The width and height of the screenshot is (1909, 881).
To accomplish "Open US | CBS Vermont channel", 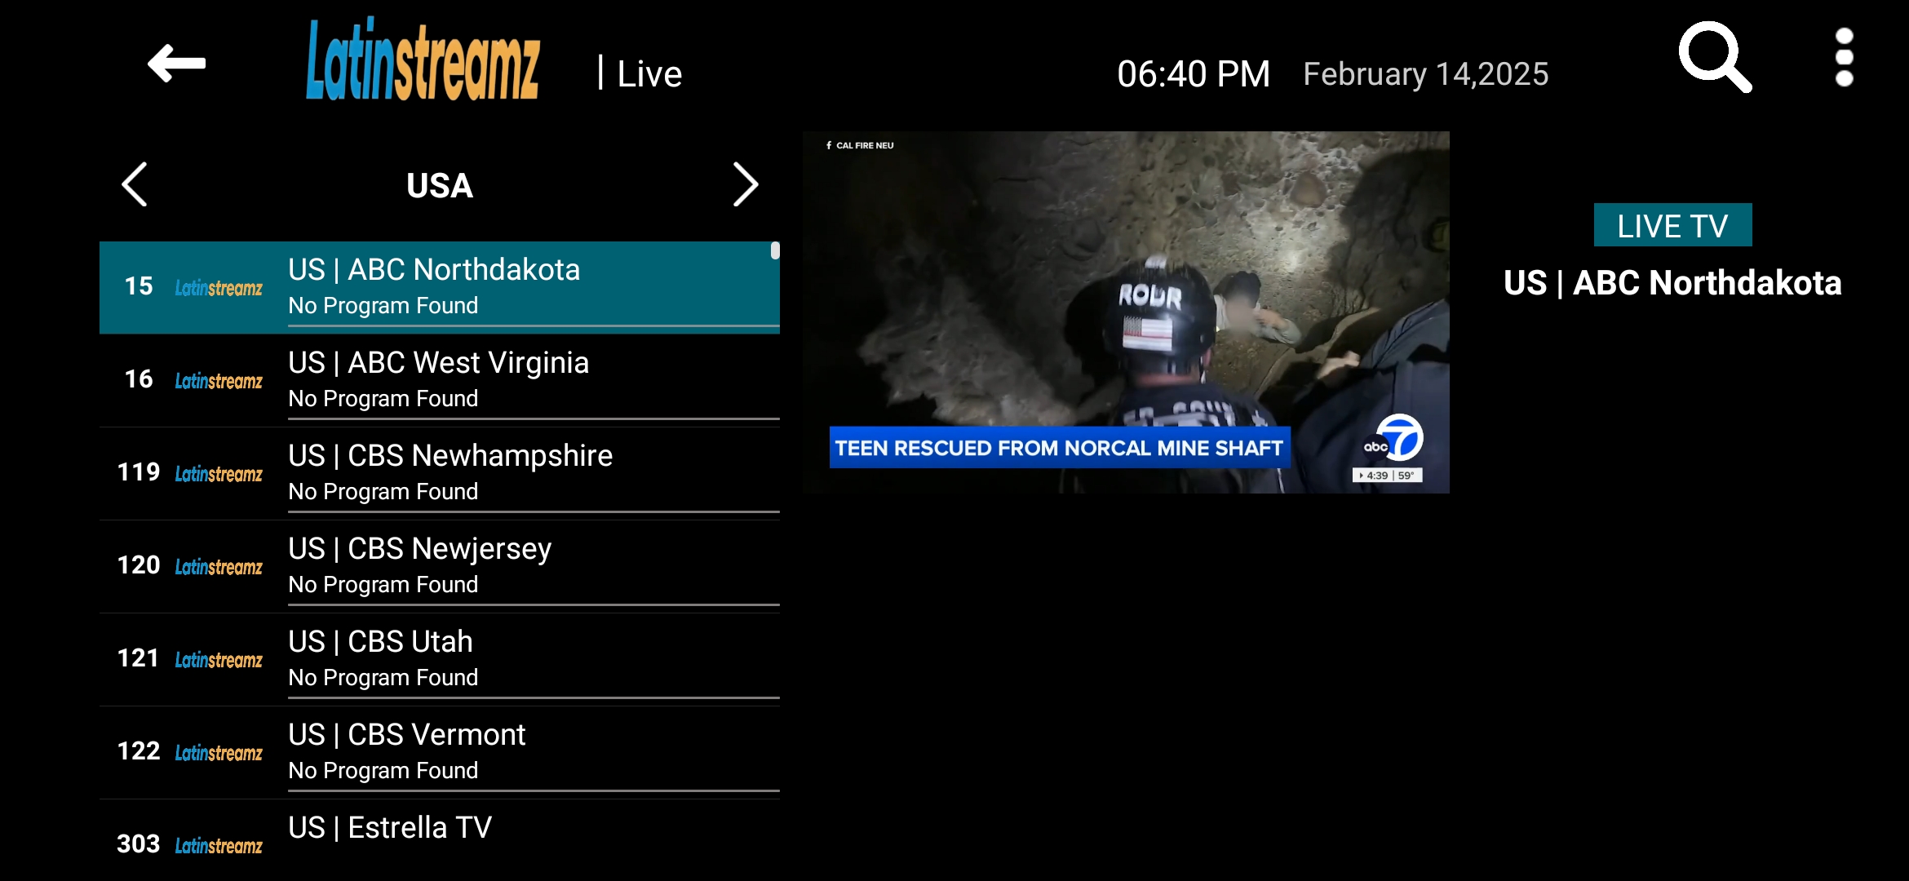I will 407,752.
